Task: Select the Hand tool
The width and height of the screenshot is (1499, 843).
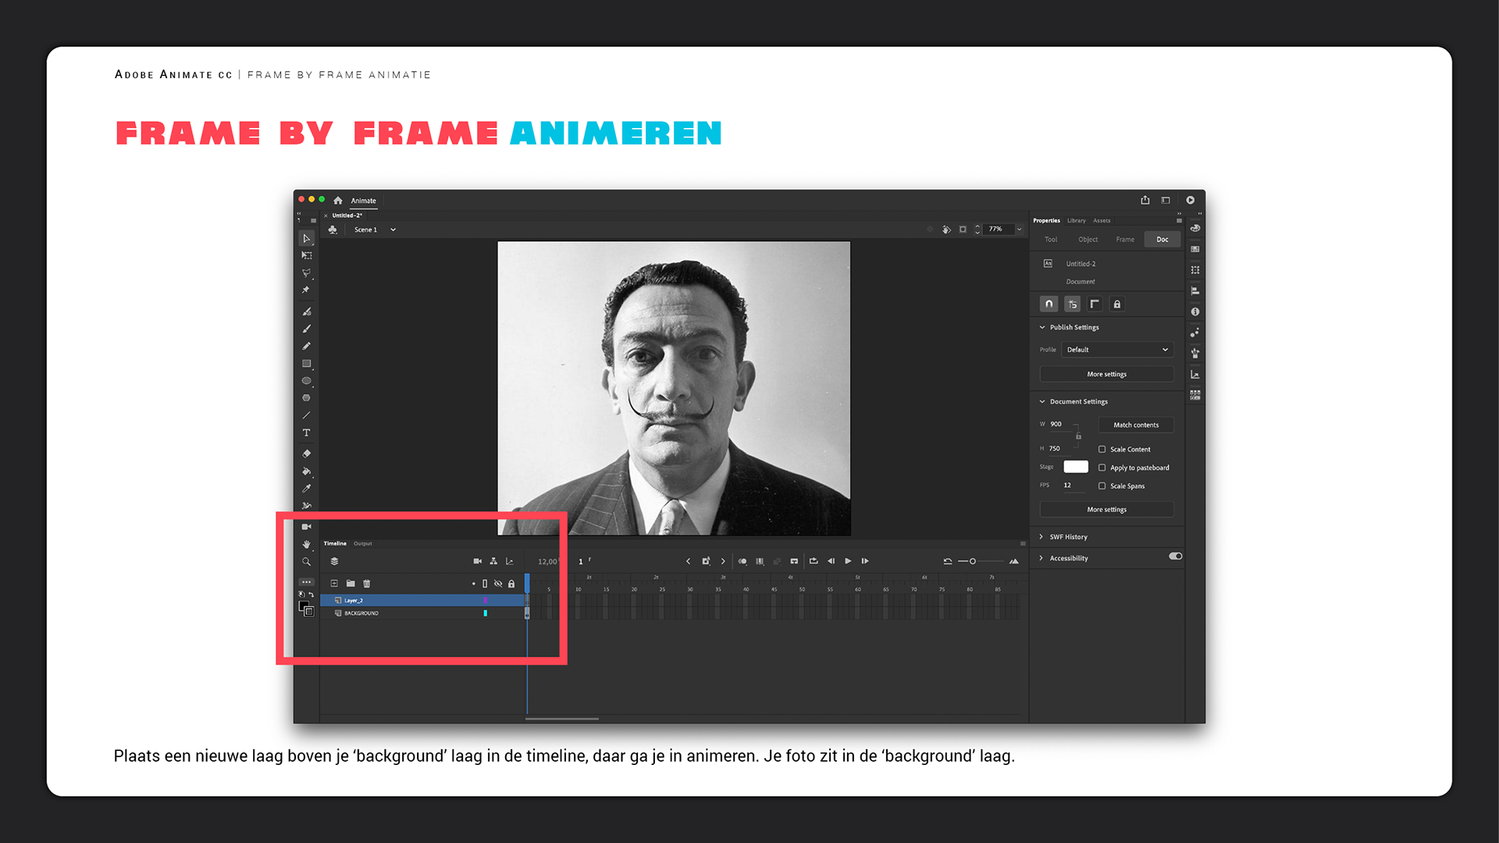Action: (x=306, y=544)
